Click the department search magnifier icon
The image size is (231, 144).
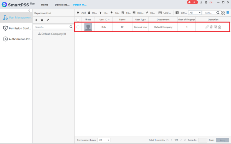[x=71, y=27]
